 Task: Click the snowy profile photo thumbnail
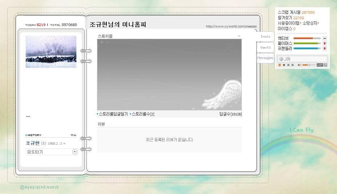pyautogui.click(x=51, y=52)
